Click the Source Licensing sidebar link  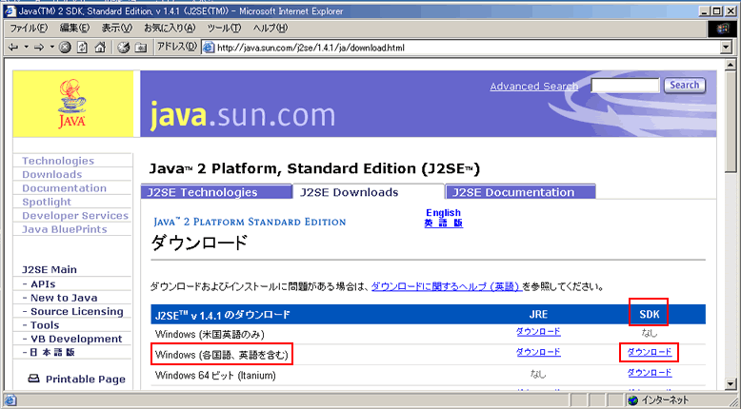coord(76,311)
